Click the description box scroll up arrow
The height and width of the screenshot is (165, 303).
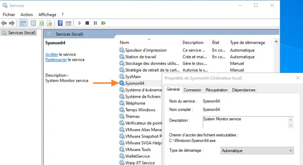(x=291, y=120)
